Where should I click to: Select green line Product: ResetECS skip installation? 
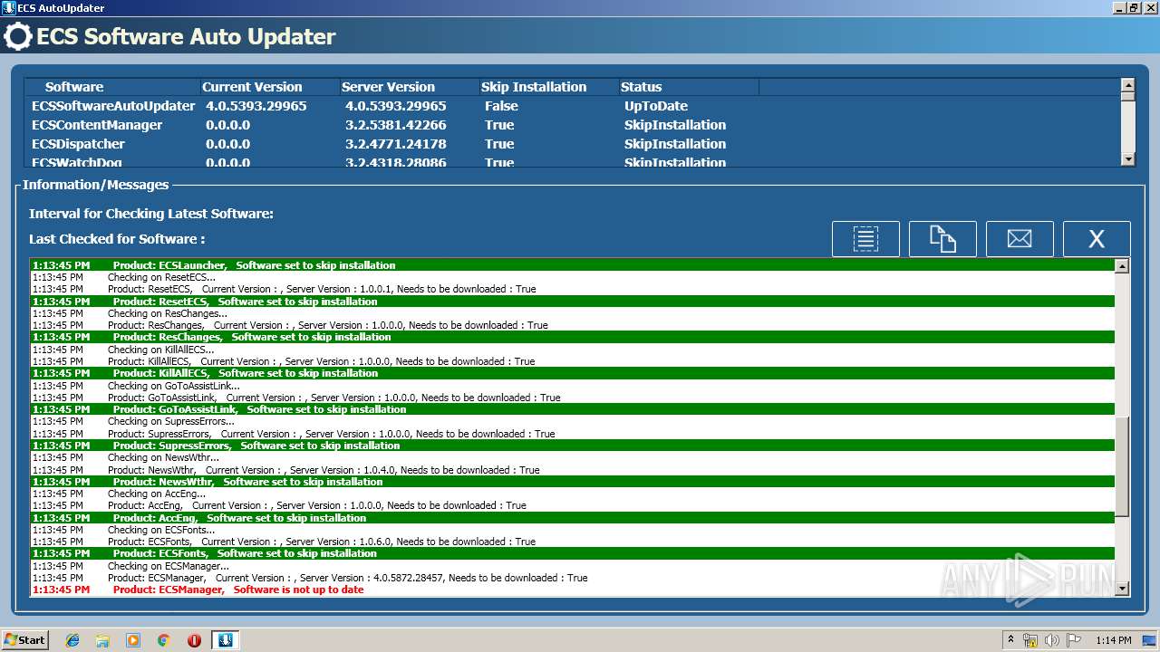click(573, 302)
